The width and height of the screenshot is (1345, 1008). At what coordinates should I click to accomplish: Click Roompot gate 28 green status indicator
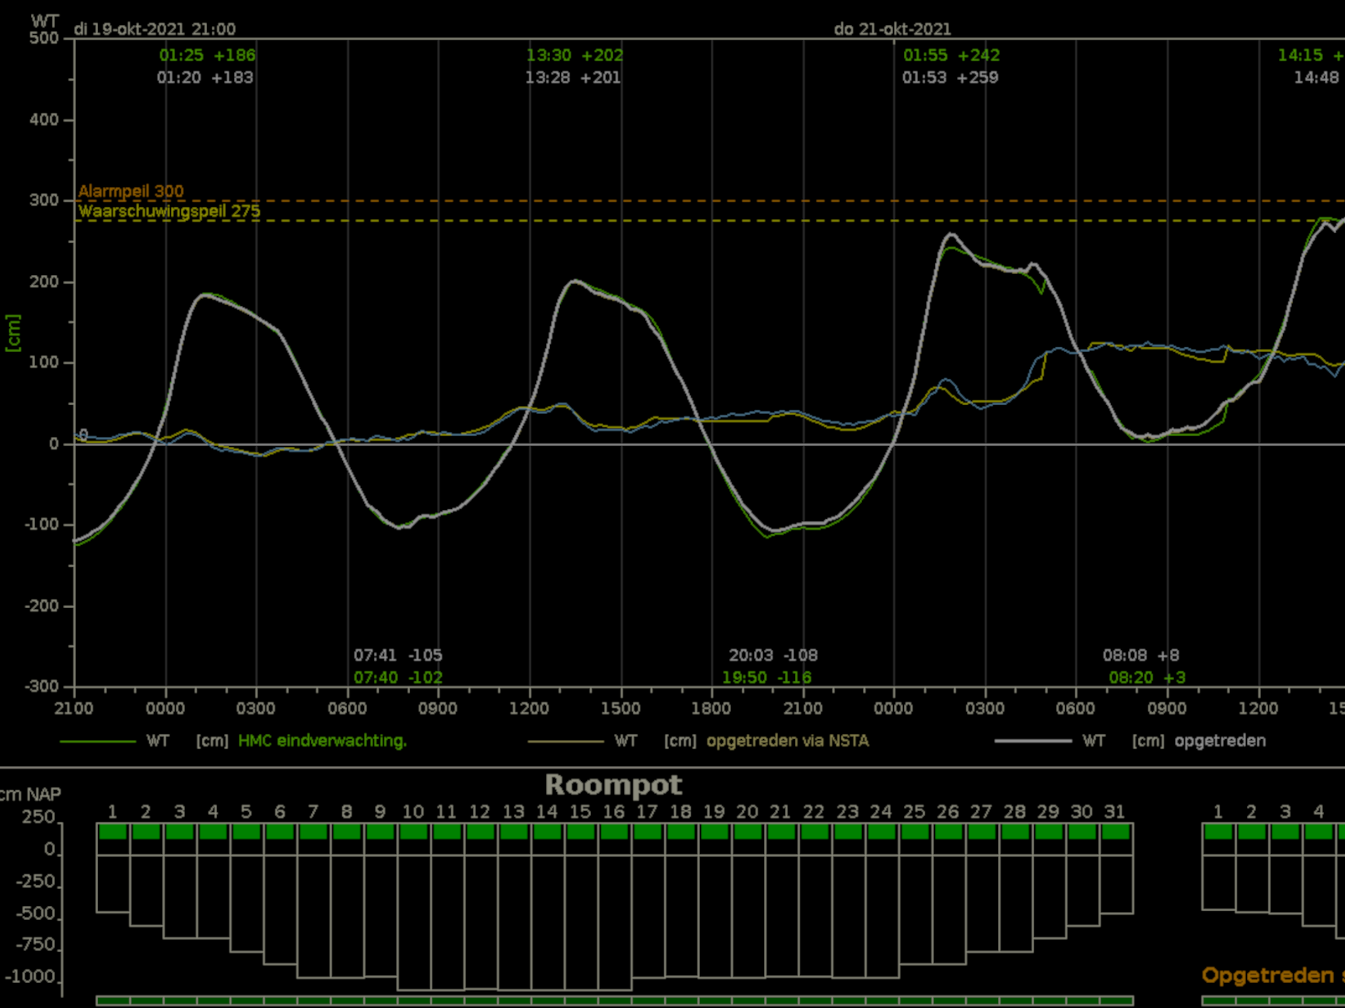[1015, 832]
